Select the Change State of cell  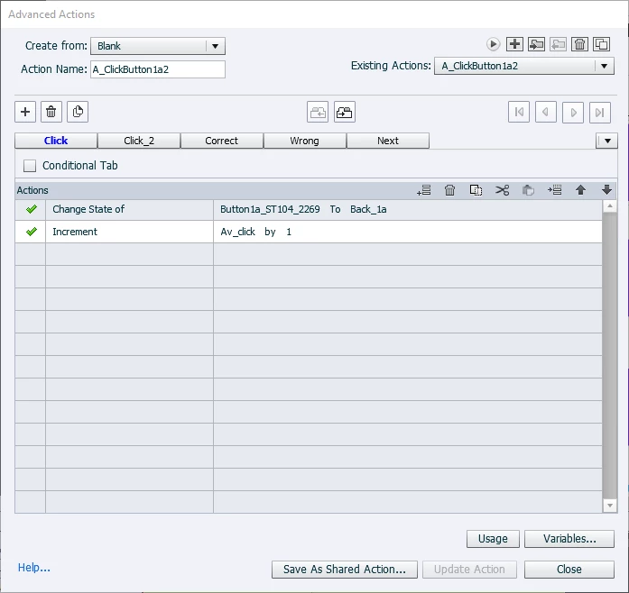[129, 209]
